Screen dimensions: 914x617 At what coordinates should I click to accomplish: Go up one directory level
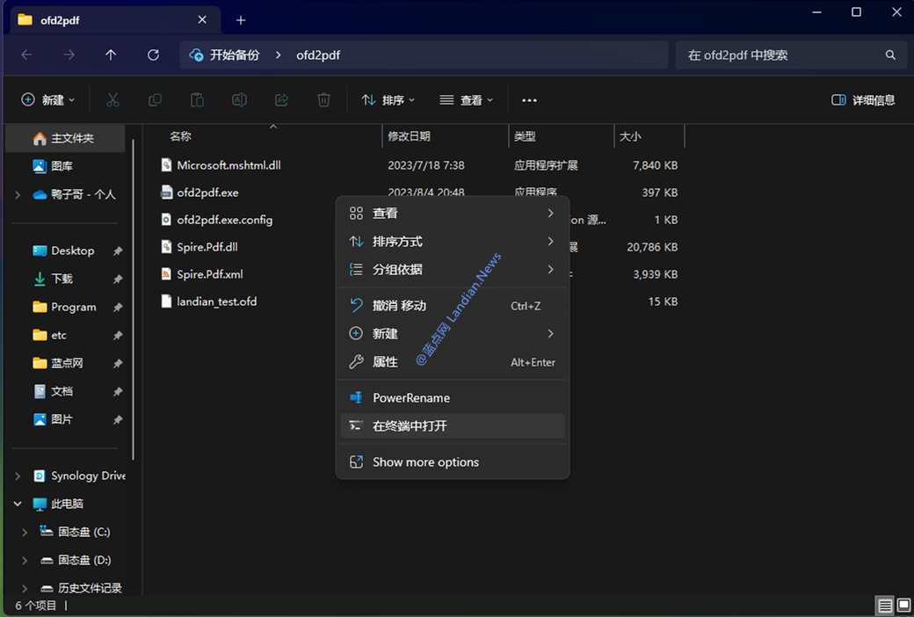[111, 54]
